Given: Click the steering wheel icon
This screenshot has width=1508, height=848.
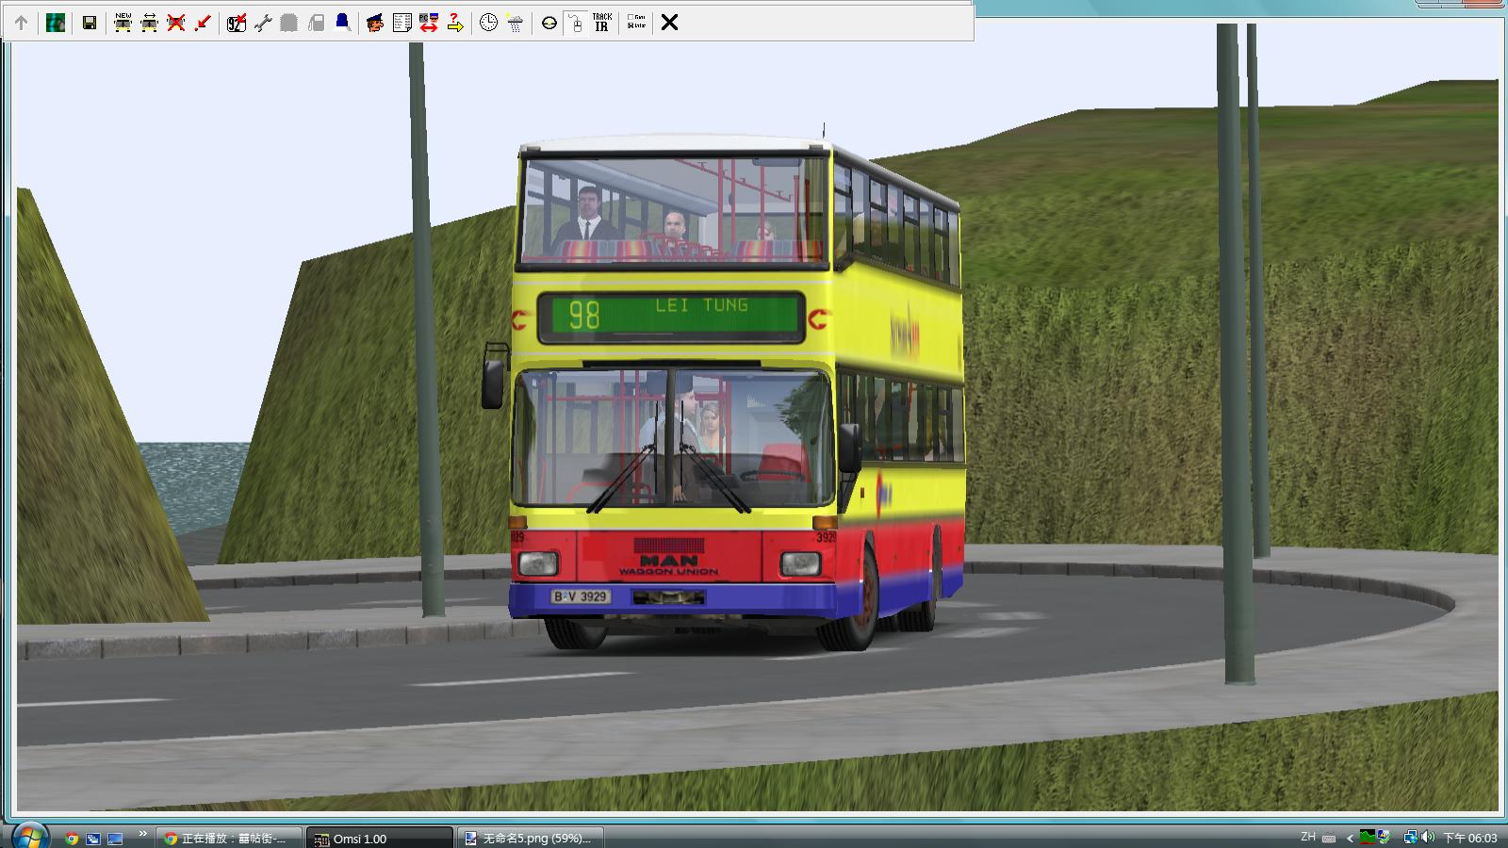Looking at the screenshot, I should [x=549, y=23].
